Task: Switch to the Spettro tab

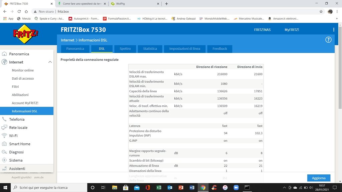Action: (125, 49)
